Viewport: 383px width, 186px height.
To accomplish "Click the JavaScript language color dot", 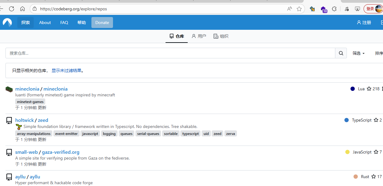I will click(x=347, y=152).
